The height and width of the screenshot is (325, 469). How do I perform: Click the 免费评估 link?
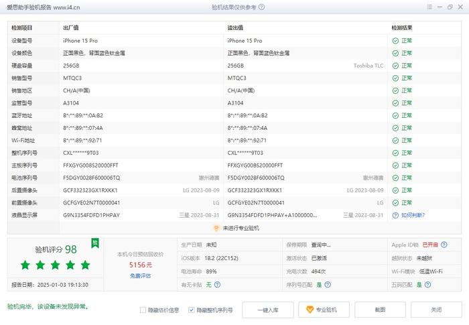coord(140,276)
